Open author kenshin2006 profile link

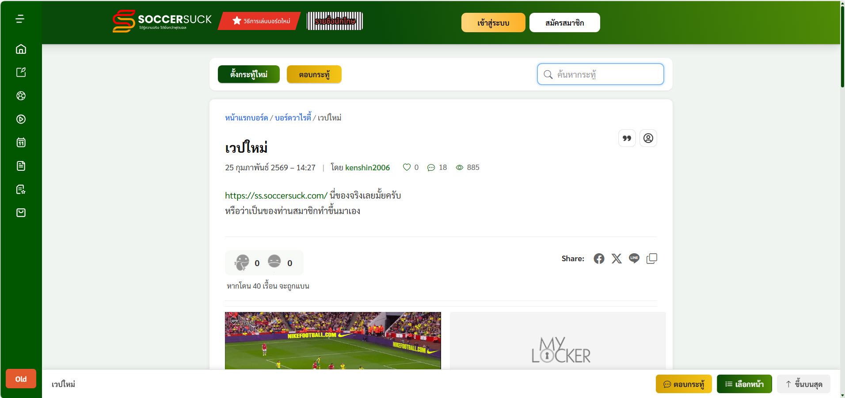tap(367, 168)
